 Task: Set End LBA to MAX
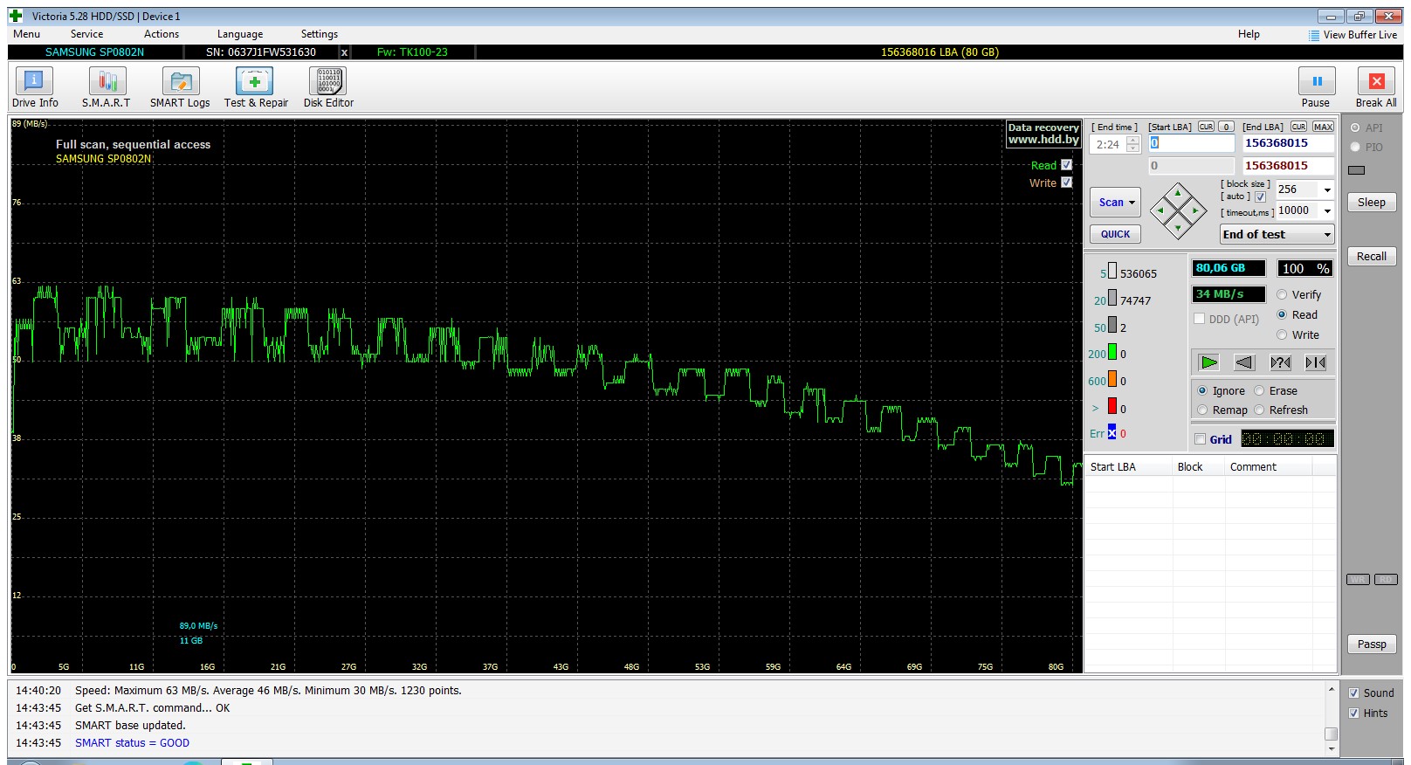click(x=1323, y=127)
